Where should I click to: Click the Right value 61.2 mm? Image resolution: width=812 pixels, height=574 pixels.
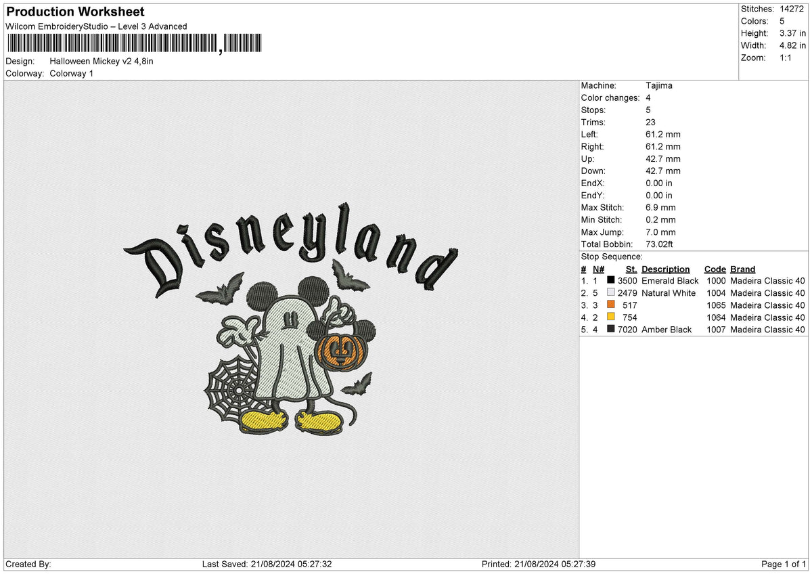pos(663,147)
